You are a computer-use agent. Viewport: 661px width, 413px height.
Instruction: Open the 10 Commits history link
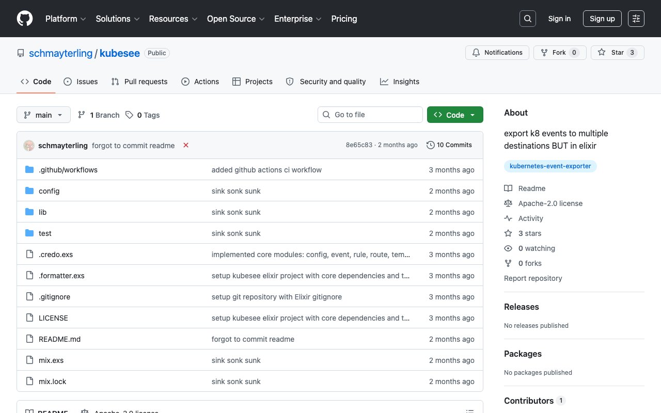[449, 145]
